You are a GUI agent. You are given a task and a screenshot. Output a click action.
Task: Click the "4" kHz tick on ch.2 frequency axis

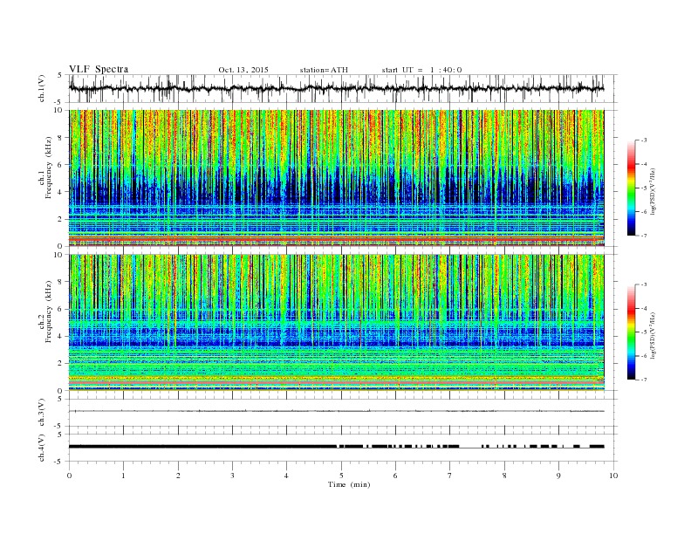point(61,336)
